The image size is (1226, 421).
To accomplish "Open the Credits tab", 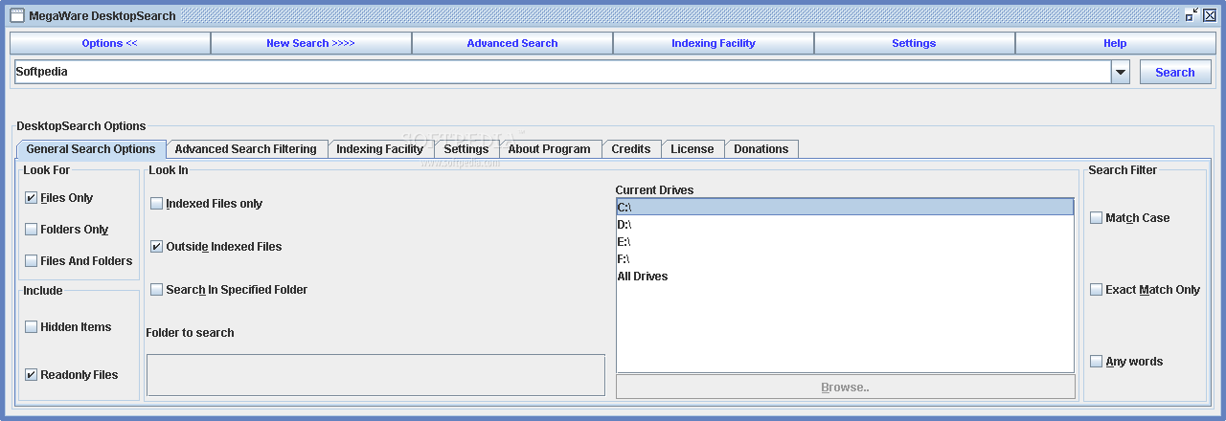I will tap(631, 149).
